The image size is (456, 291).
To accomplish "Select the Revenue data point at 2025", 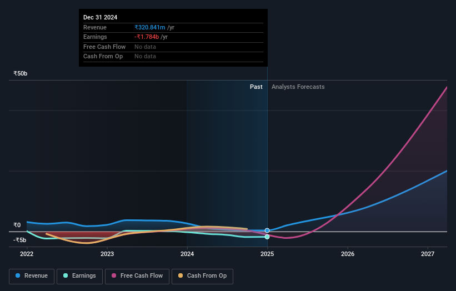I will pyautogui.click(x=267, y=230).
